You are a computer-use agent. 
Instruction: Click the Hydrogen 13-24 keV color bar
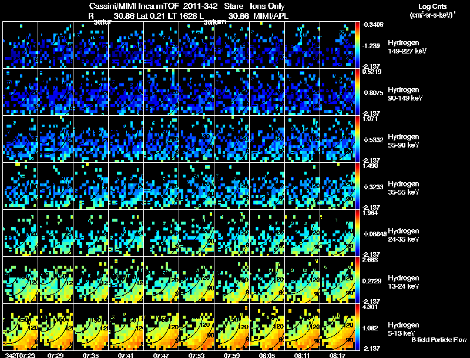357,280
